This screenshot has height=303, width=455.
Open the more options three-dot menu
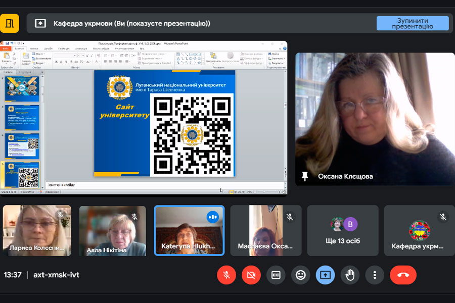(x=375, y=275)
